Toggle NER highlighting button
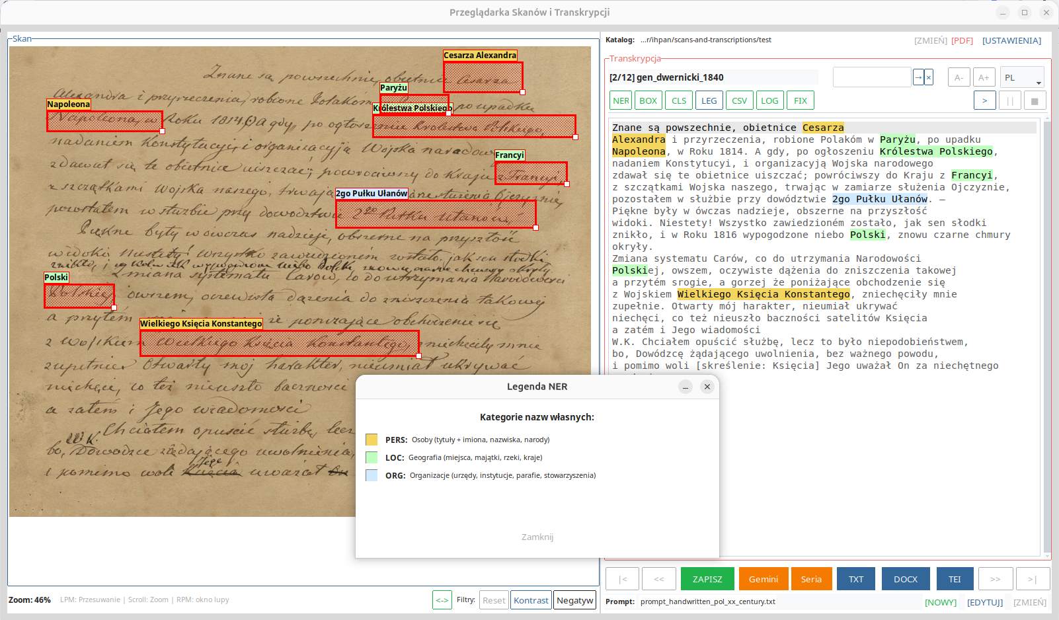The image size is (1059, 620). (x=621, y=100)
